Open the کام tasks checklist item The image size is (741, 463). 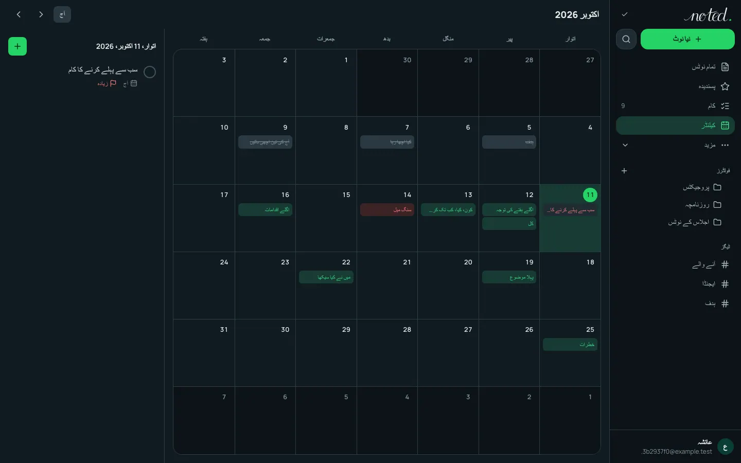[675, 106]
